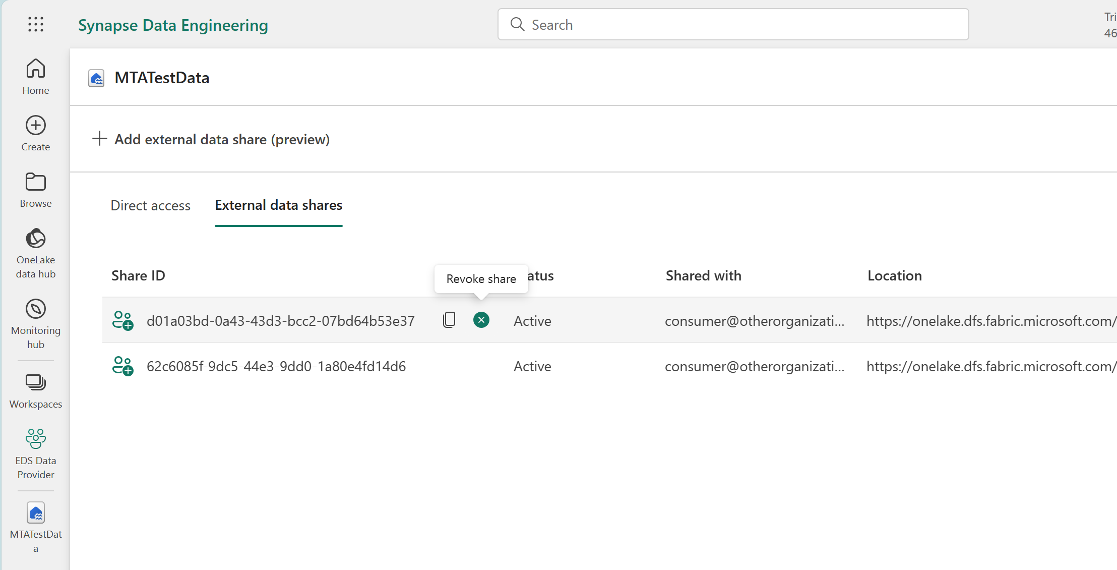Select share ID d01a03bd-0a43-43d3-bcc2-07bd64b53e37
This screenshot has width=1117, height=570.
tap(281, 321)
